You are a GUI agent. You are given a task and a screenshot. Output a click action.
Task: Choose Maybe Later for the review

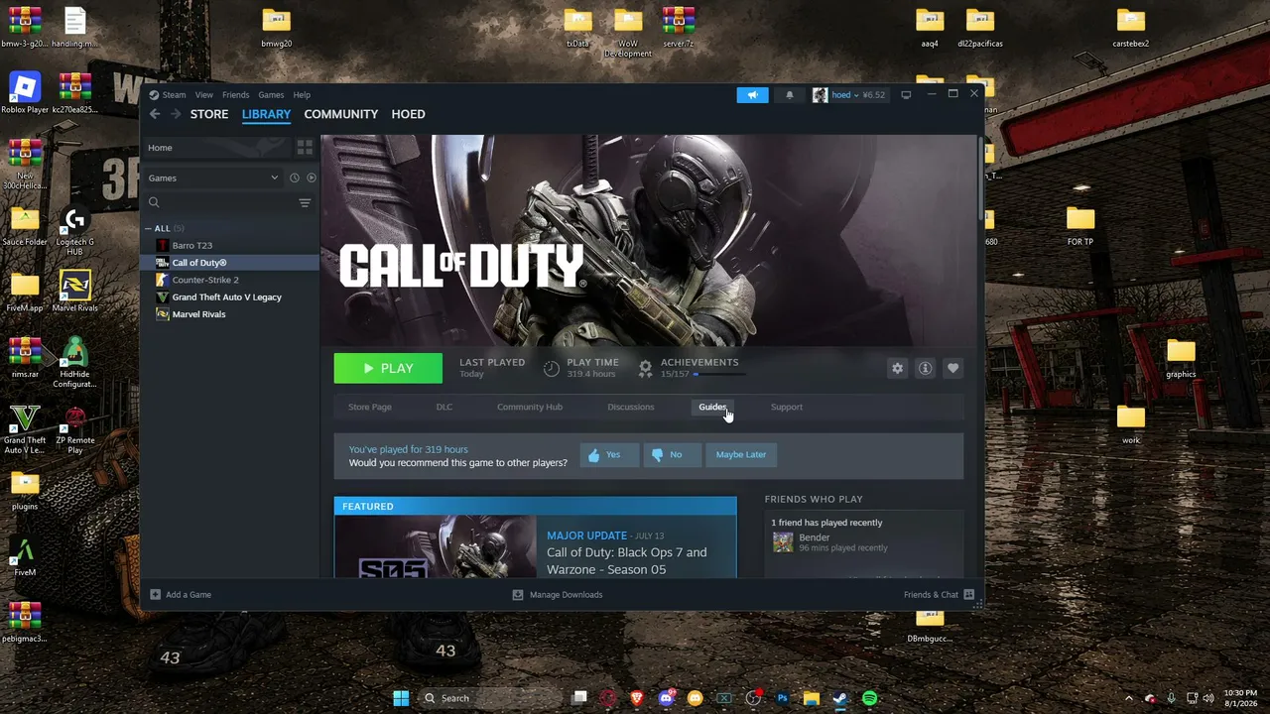click(x=741, y=454)
